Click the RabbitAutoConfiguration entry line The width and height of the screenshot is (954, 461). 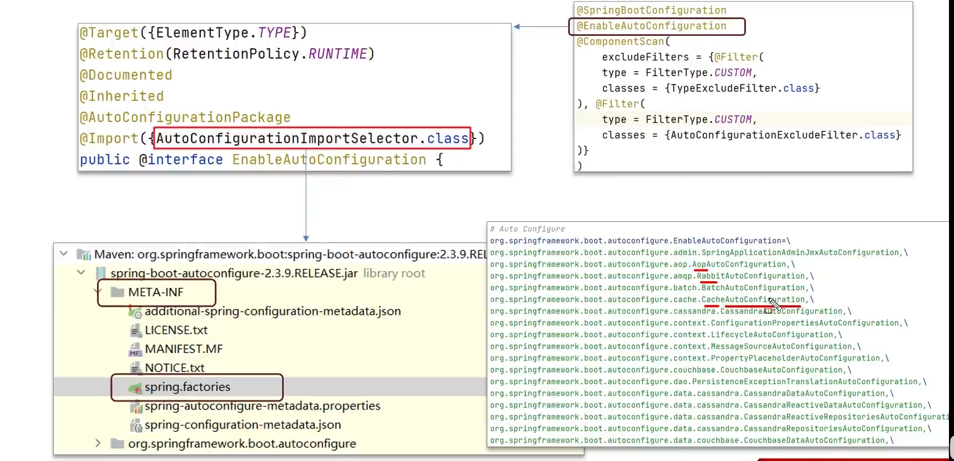pyautogui.click(x=651, y=276)
